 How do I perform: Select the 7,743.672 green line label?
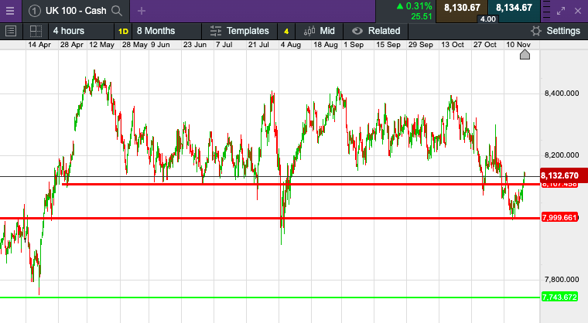(559, 297)
